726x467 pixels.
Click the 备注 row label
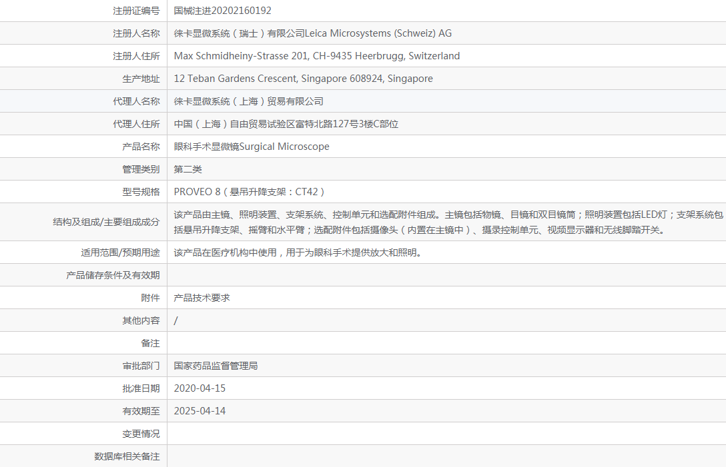[x=150, y=343]
